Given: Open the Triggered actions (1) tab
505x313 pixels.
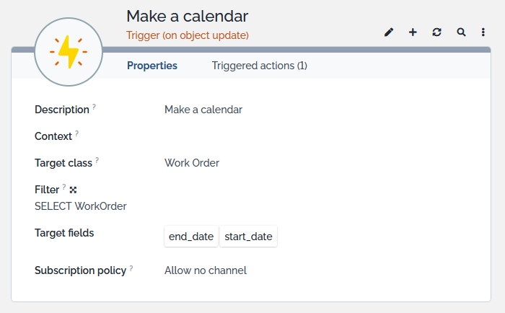Looking at the screenshot, I should [x=259, y=66].
